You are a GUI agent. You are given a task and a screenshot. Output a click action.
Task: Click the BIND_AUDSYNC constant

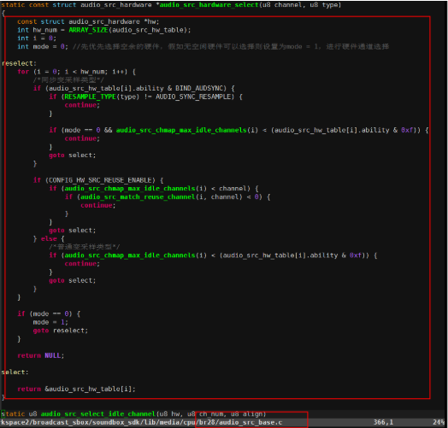201,88
